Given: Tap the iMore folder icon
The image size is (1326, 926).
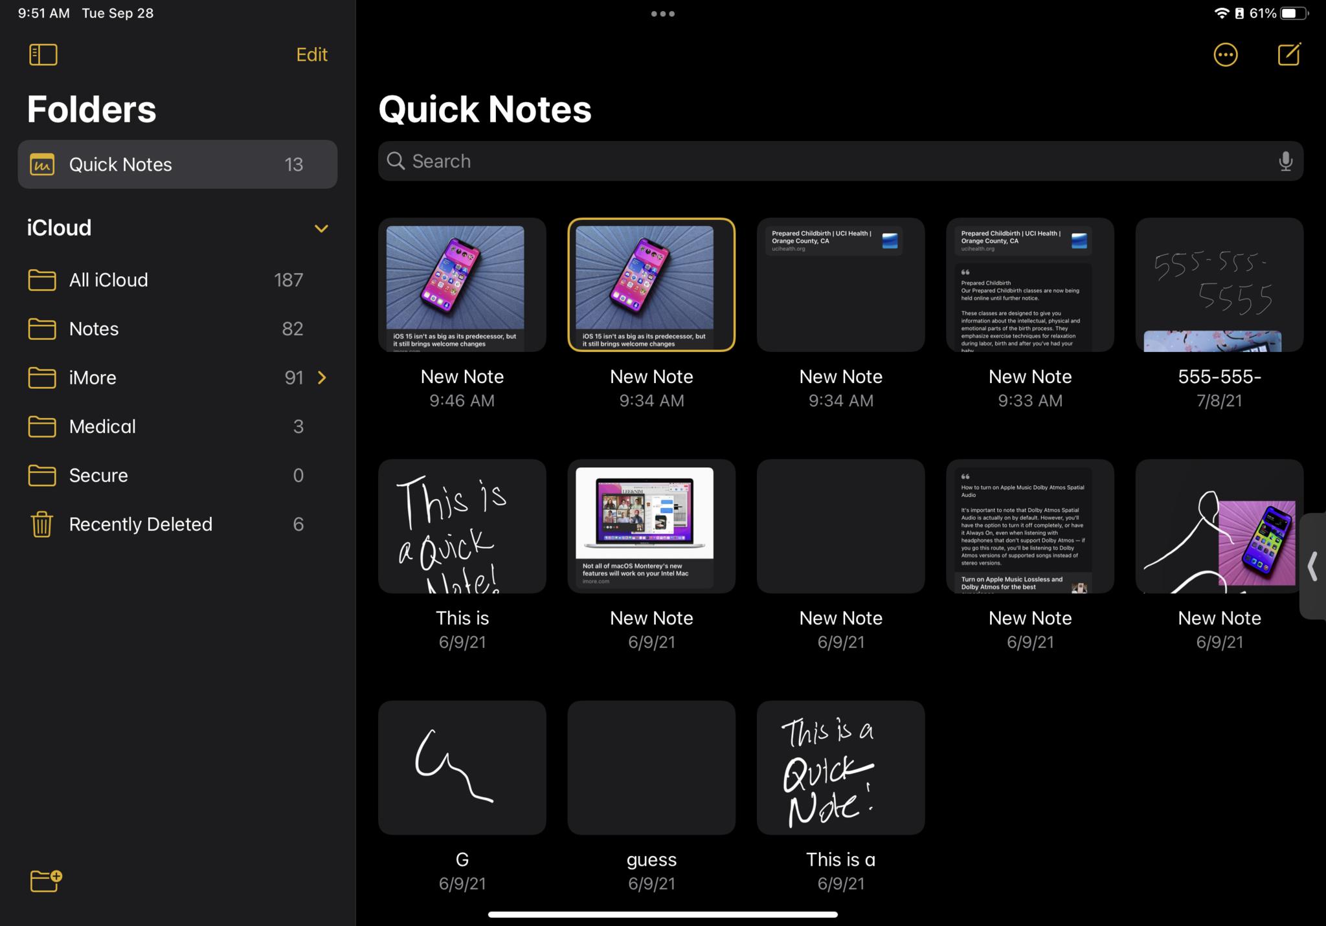Looking at the screenshot, I should [42, 377].
